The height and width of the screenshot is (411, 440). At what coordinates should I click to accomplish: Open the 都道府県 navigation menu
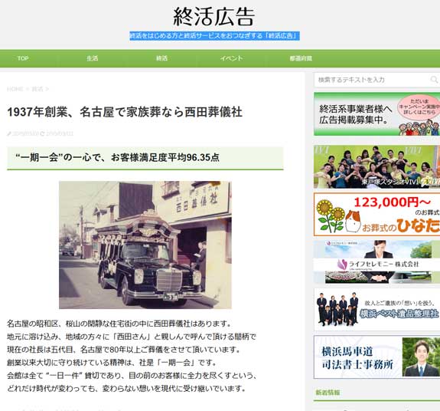[x=301, y=58]
